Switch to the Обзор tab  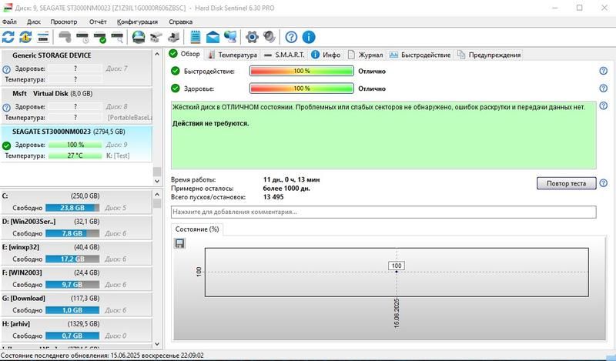tap(185, 54)
